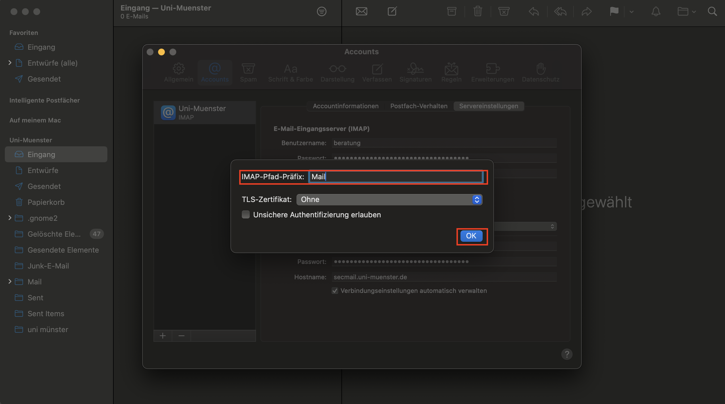Expand Entwürfe (alle) in Favoriten
The image size is (725, 404).
tap(10, 63)
